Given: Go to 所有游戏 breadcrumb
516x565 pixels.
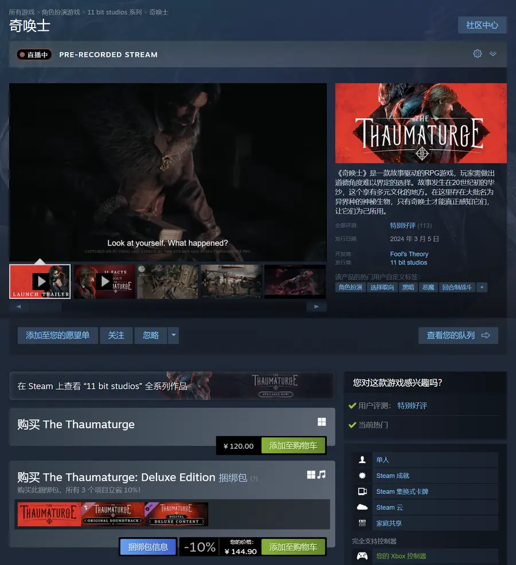Looking at the screenshot, I should pos(22,12).
